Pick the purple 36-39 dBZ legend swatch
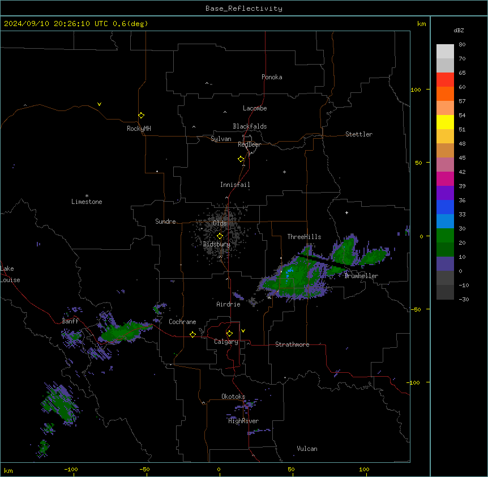 click(x=445, y=193)
